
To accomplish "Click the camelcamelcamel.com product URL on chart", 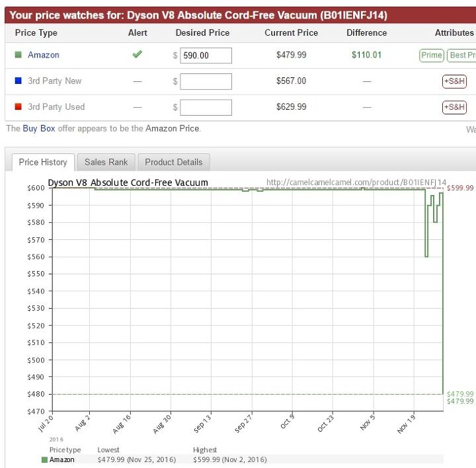I will 356,182.
